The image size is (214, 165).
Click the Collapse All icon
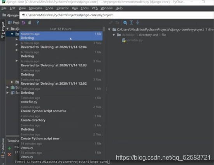coord(138,23)
